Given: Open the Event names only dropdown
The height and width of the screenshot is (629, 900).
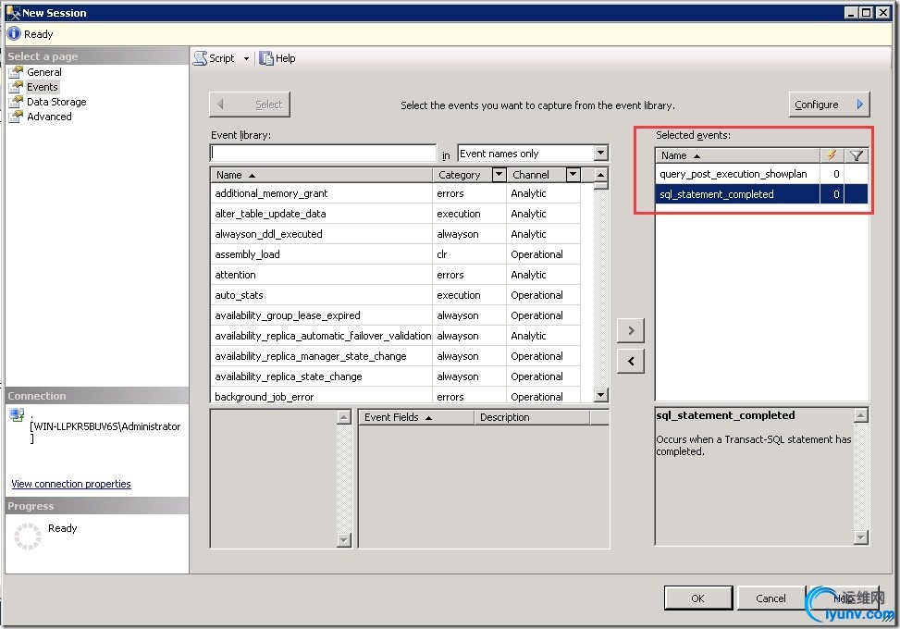Looking at the screenshot, I should pyautogui.click(x=601, y=154).
